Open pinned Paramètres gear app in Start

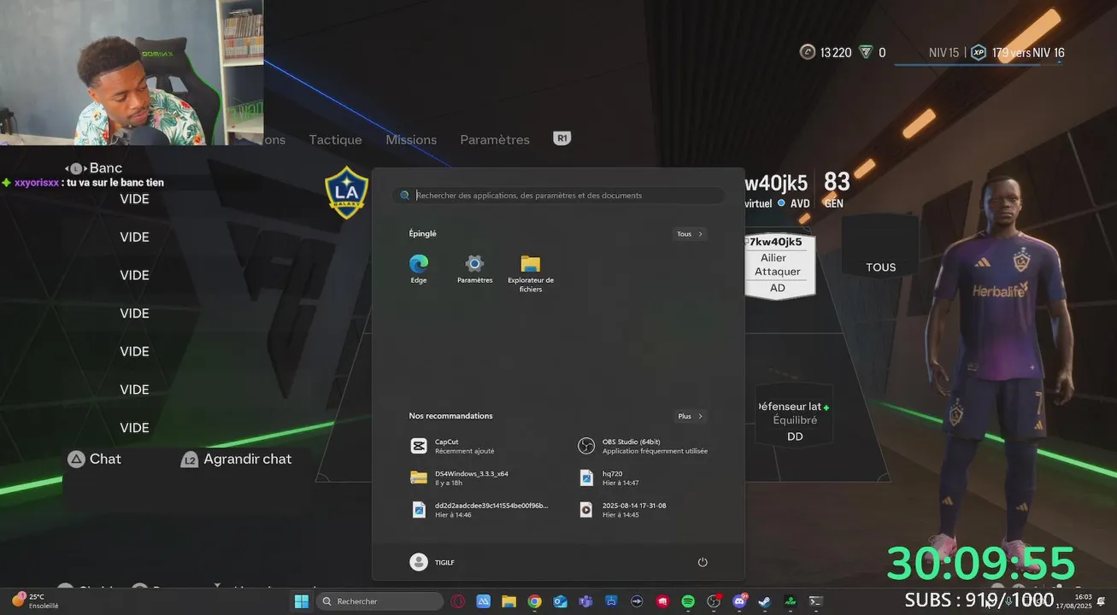[474, 269]
